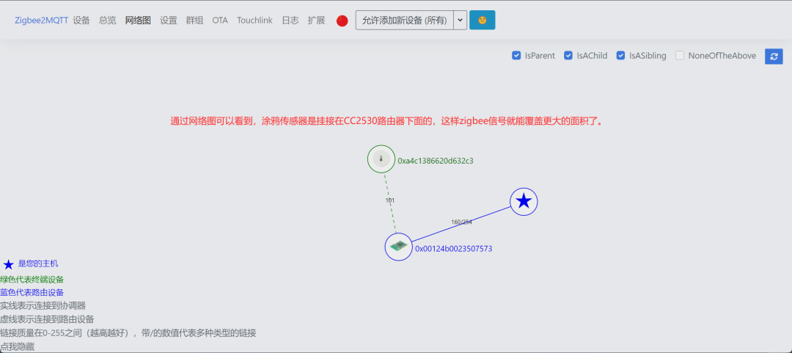Click the blue theme toggle icon button
This screenshot has height=353, width=792.
(483, 21)
